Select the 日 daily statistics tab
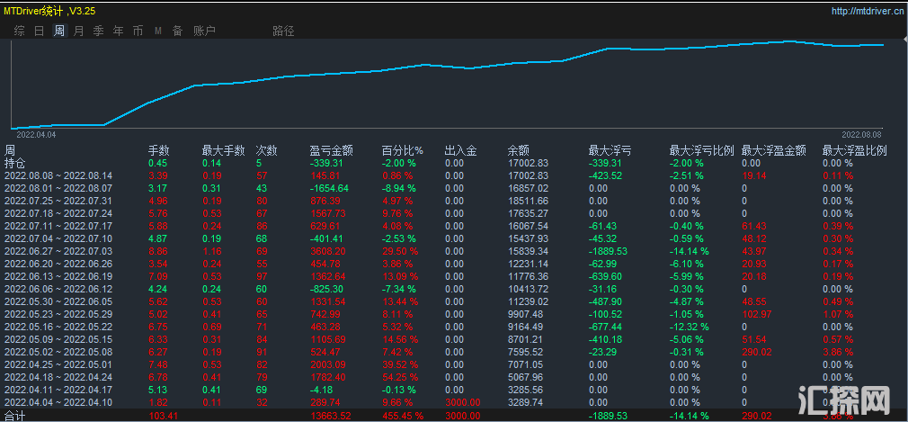The image size is (908, 422). tap(39, 31)
